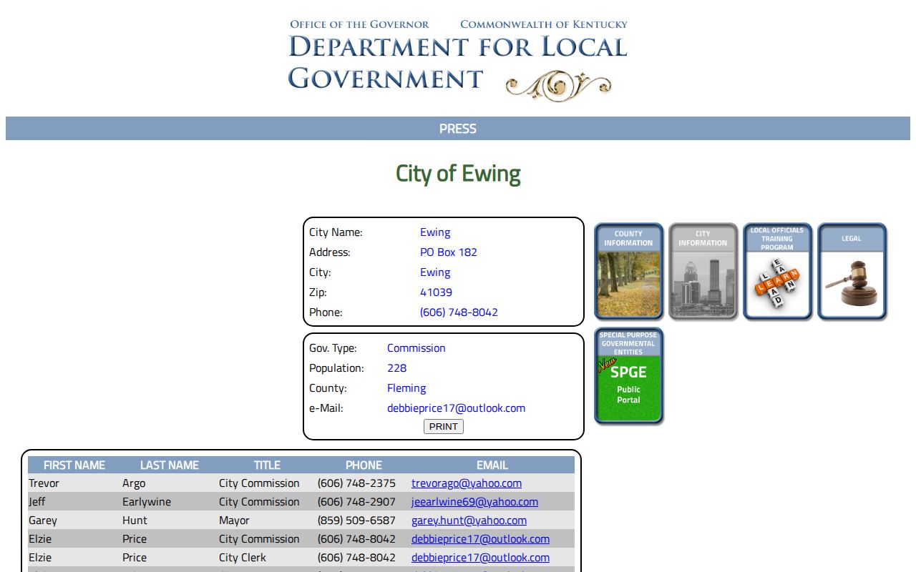
Task: Click the PHONE column header
Action: coord(364,465)
